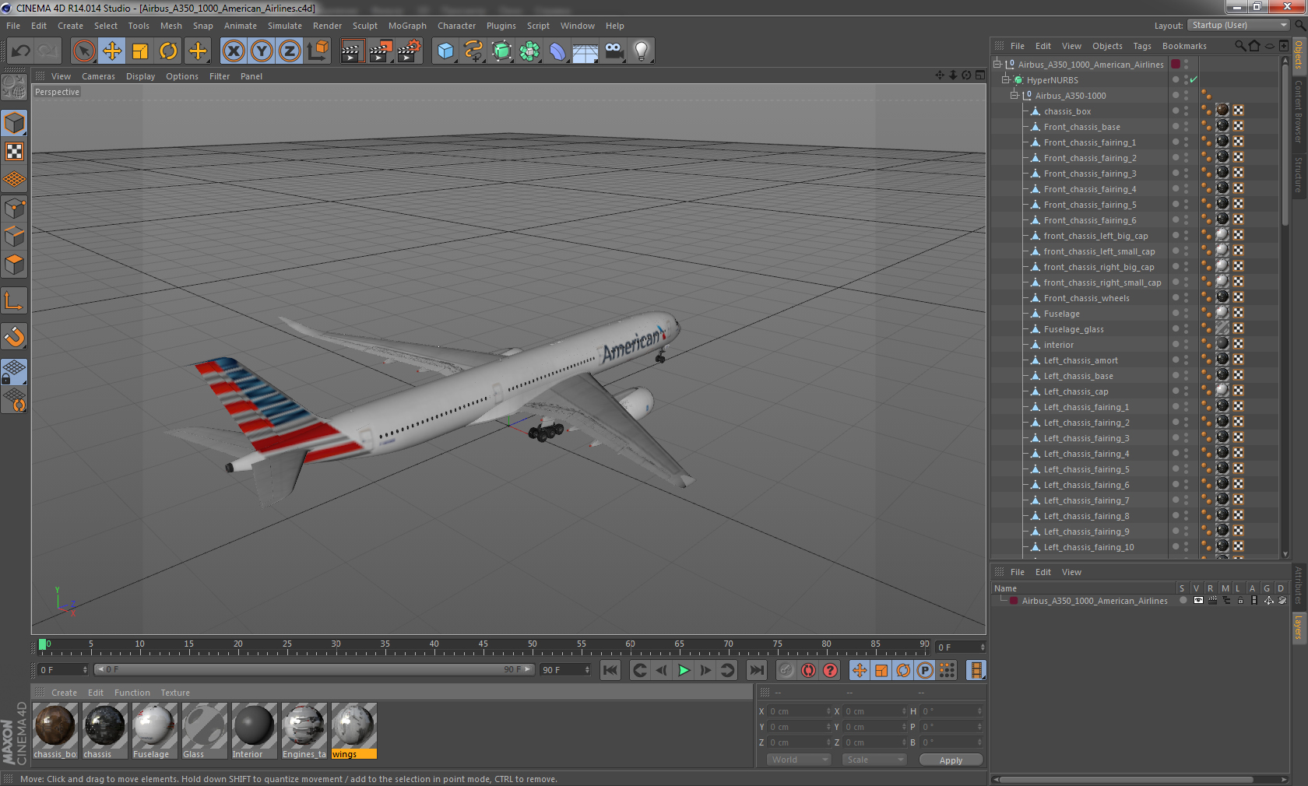This screenshot has width=1308, height=786.
Task: Click the Axis mode icon
Action: (14, 300)
